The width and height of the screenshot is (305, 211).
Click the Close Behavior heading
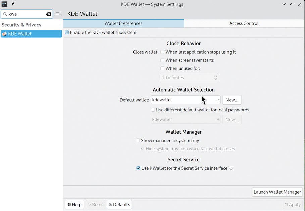click(184, 43)
